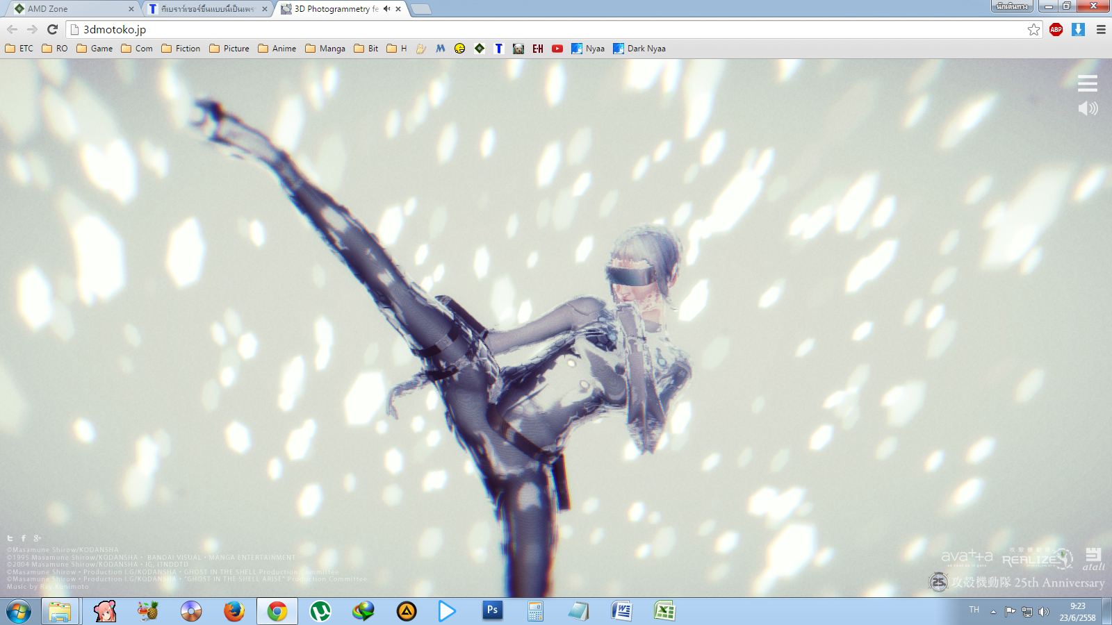This screenshot has height=625, width=1112.
Task: Launch Microsoft Word from the taskbar
Action: [x=621, y=611]
